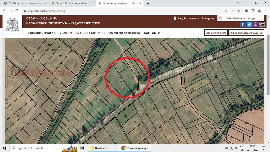
Task: Click the volume speaker tray icon
Action: [x=236, y=148]
